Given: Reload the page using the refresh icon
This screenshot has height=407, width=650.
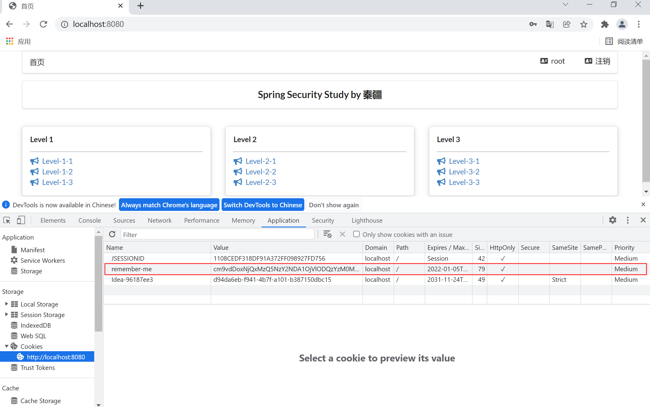Looking at the screenshot, I should pyautogui.click(x=43, y=24).
